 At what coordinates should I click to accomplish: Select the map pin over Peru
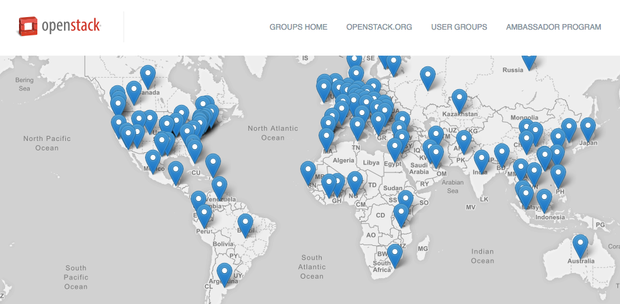coord(204,216)
